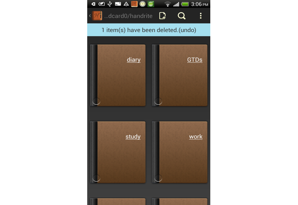Tap the warning triangle notification icon
298x205 pixels.
pyautogui.click(x=126, y=4)
